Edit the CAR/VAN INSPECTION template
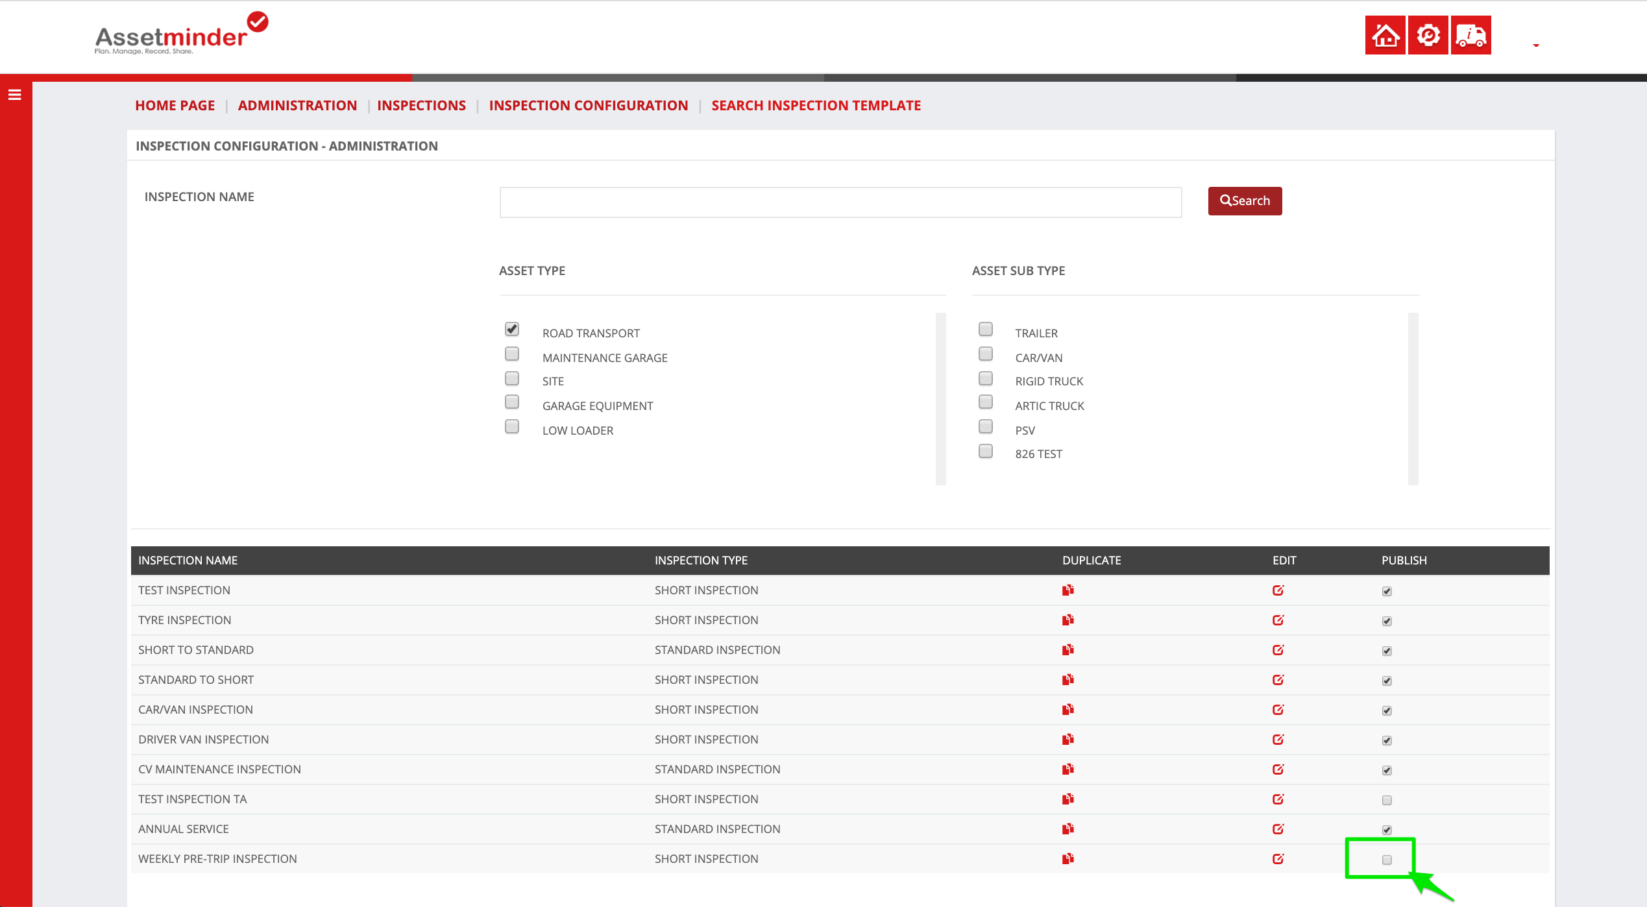Viewport: 1647px width, 907px height. coord(1278,709)
